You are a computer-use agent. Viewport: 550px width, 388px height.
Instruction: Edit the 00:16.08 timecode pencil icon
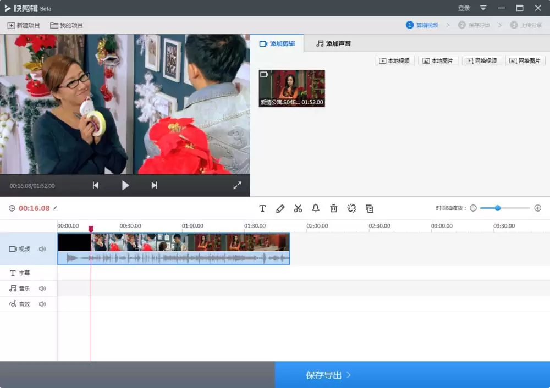pos(56,208)
